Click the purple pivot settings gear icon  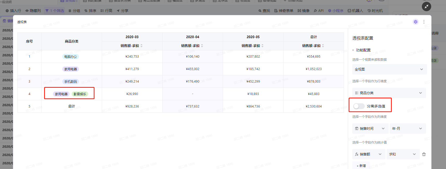click(x=416, y=22)
